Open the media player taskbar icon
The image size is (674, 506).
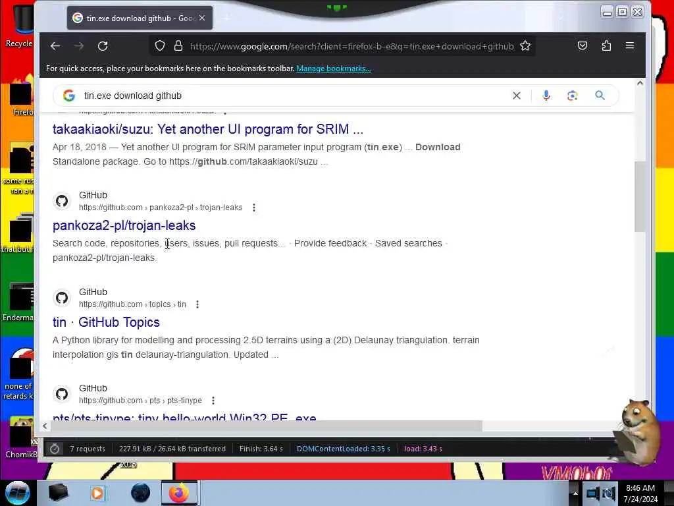[x=97, y=493]
